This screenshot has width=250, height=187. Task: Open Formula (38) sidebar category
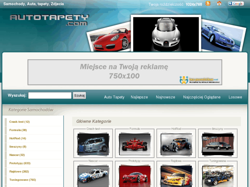[18, 130]
